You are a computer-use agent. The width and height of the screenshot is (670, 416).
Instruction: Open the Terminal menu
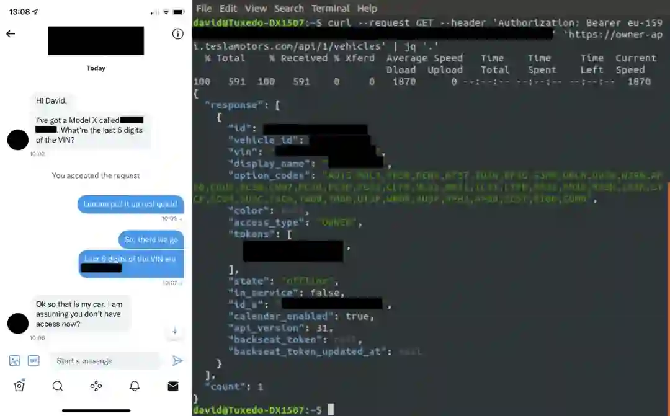(x=331, y=9)
